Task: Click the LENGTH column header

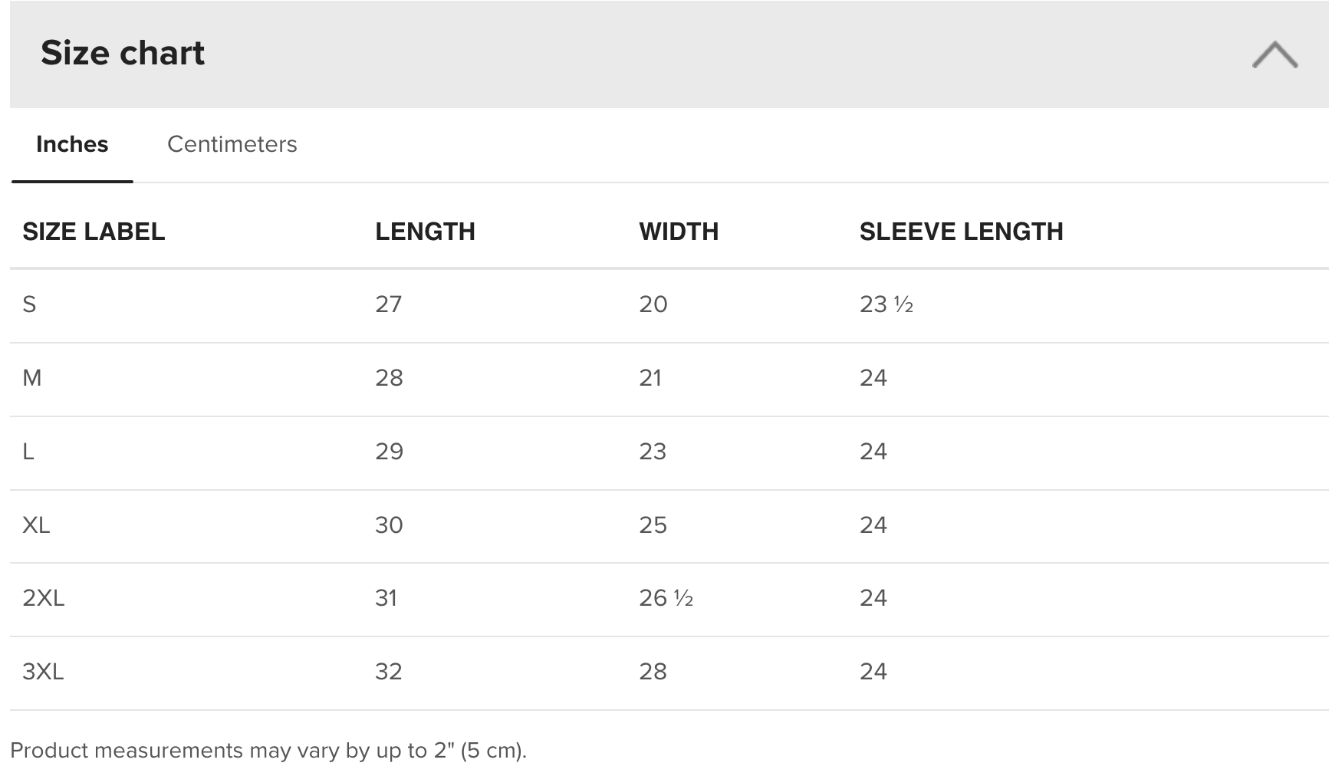Action: [x=425, y=232]
